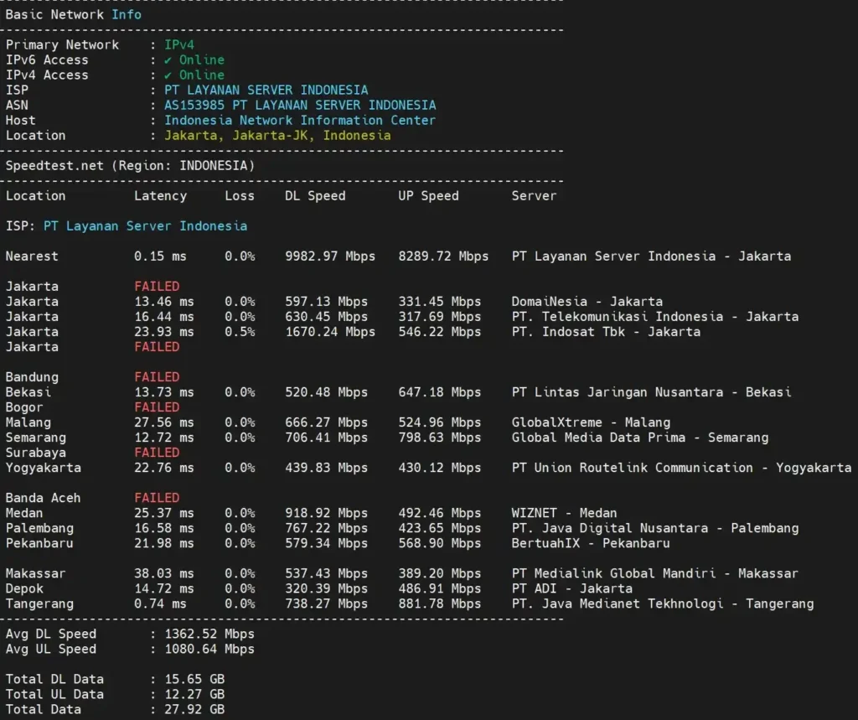Click the download speed "9982.97 Mbps"

coord(330,256)
